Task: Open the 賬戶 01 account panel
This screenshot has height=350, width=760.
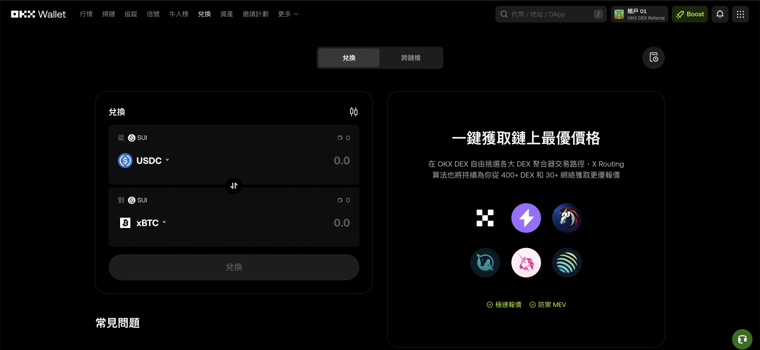Action: tap(639, 14)
